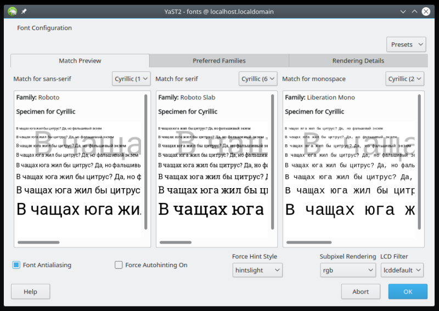The height and width of the screenshot is (311, 439).
Task: Click the 'Font Configuration' heading
Action: (x=44, y=28)
